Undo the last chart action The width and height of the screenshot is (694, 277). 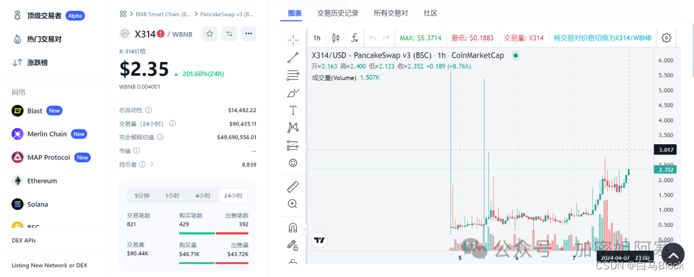(373, 38)
